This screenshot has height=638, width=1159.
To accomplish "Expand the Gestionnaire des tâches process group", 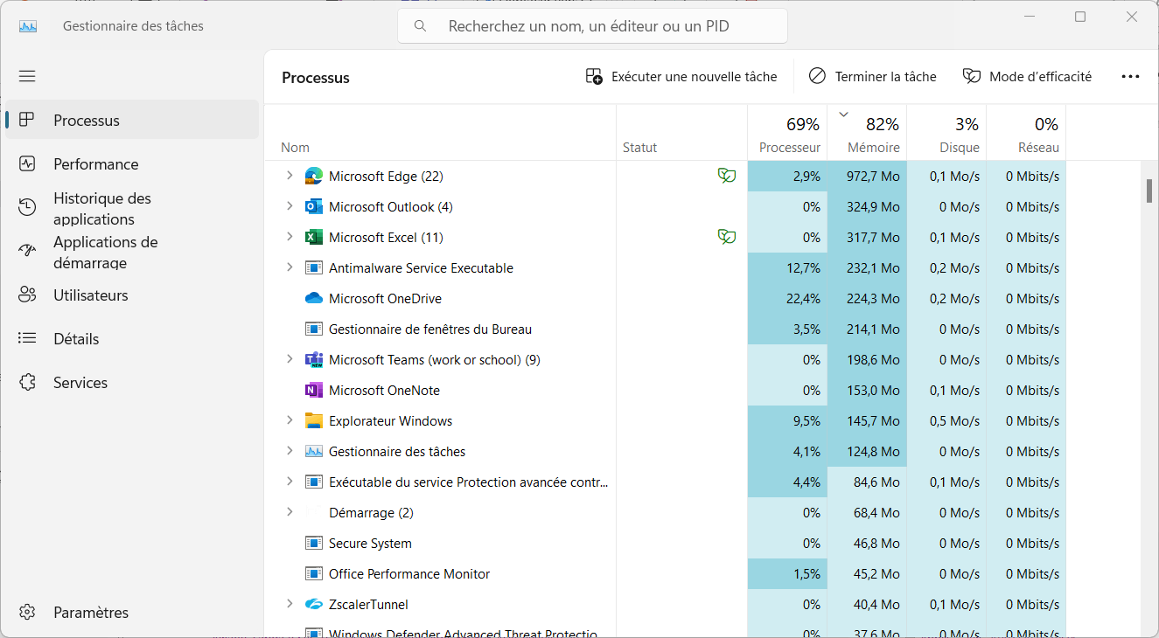I will coord(290,451).
